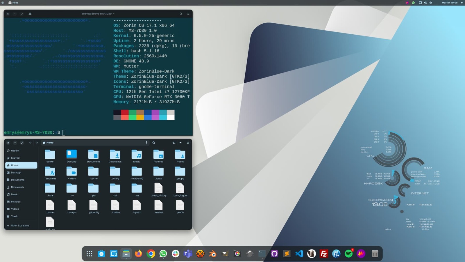Open the Show Applications grid in dock

89,254
